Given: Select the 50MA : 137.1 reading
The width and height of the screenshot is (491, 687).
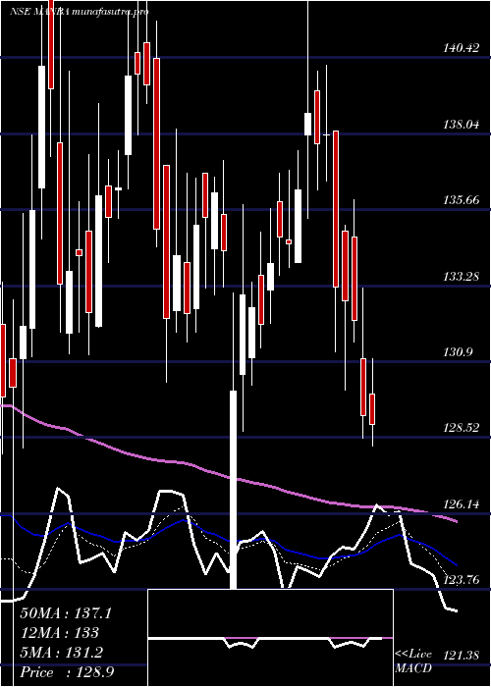Looking at the screenshot, I should coord(66,613).
